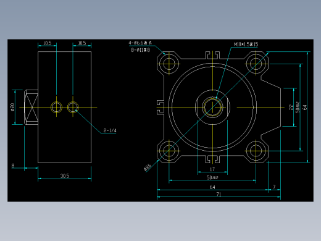Click the rotated 22 height dimension
The height and width of the screenshot is (241, 321).
(x=291, y=107)
